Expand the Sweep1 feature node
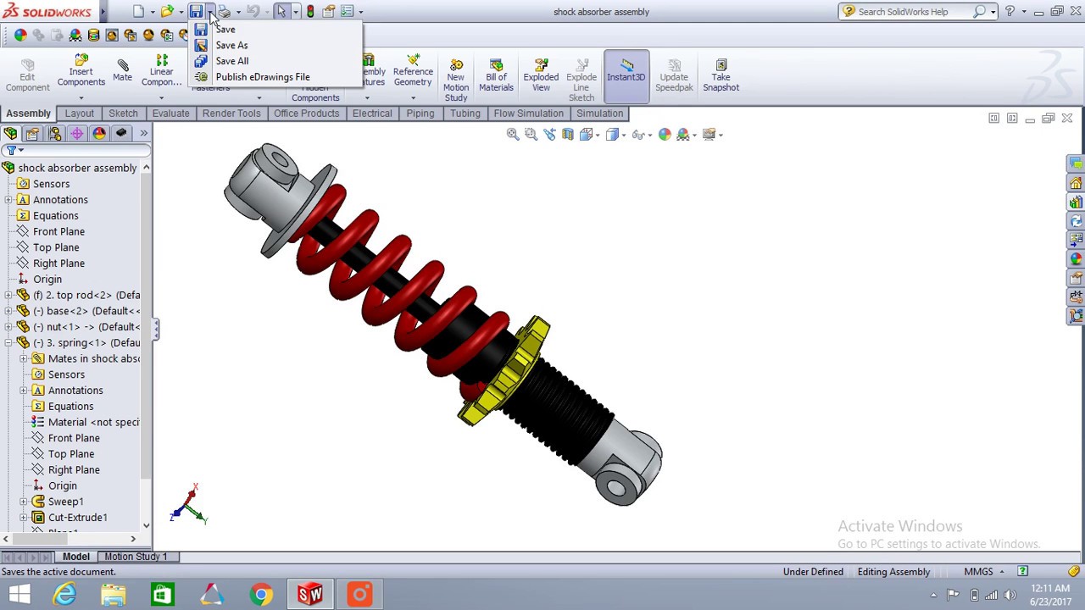 click(x=24, y=502)
